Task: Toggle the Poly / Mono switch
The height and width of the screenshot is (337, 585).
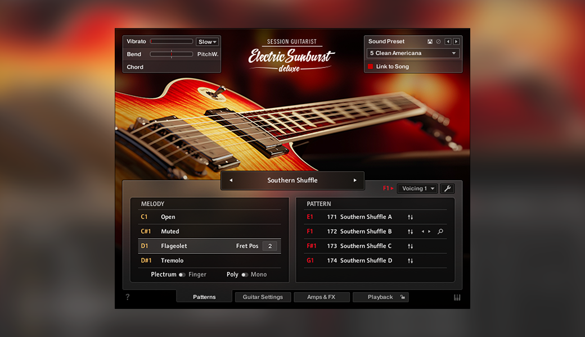Action: tap(245, 275)
